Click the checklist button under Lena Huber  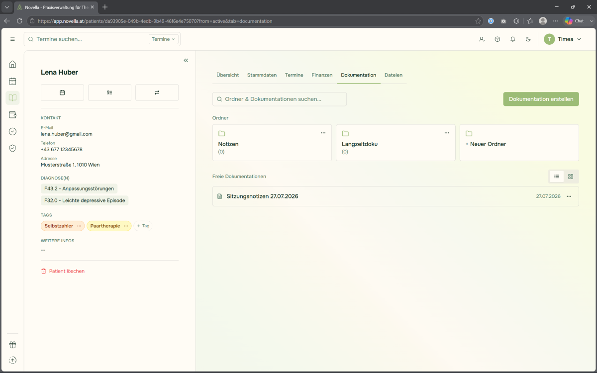[x=109, y=93]
